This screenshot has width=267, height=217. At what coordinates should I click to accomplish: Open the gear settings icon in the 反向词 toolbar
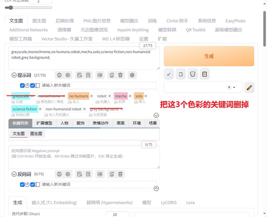point(68,174)
